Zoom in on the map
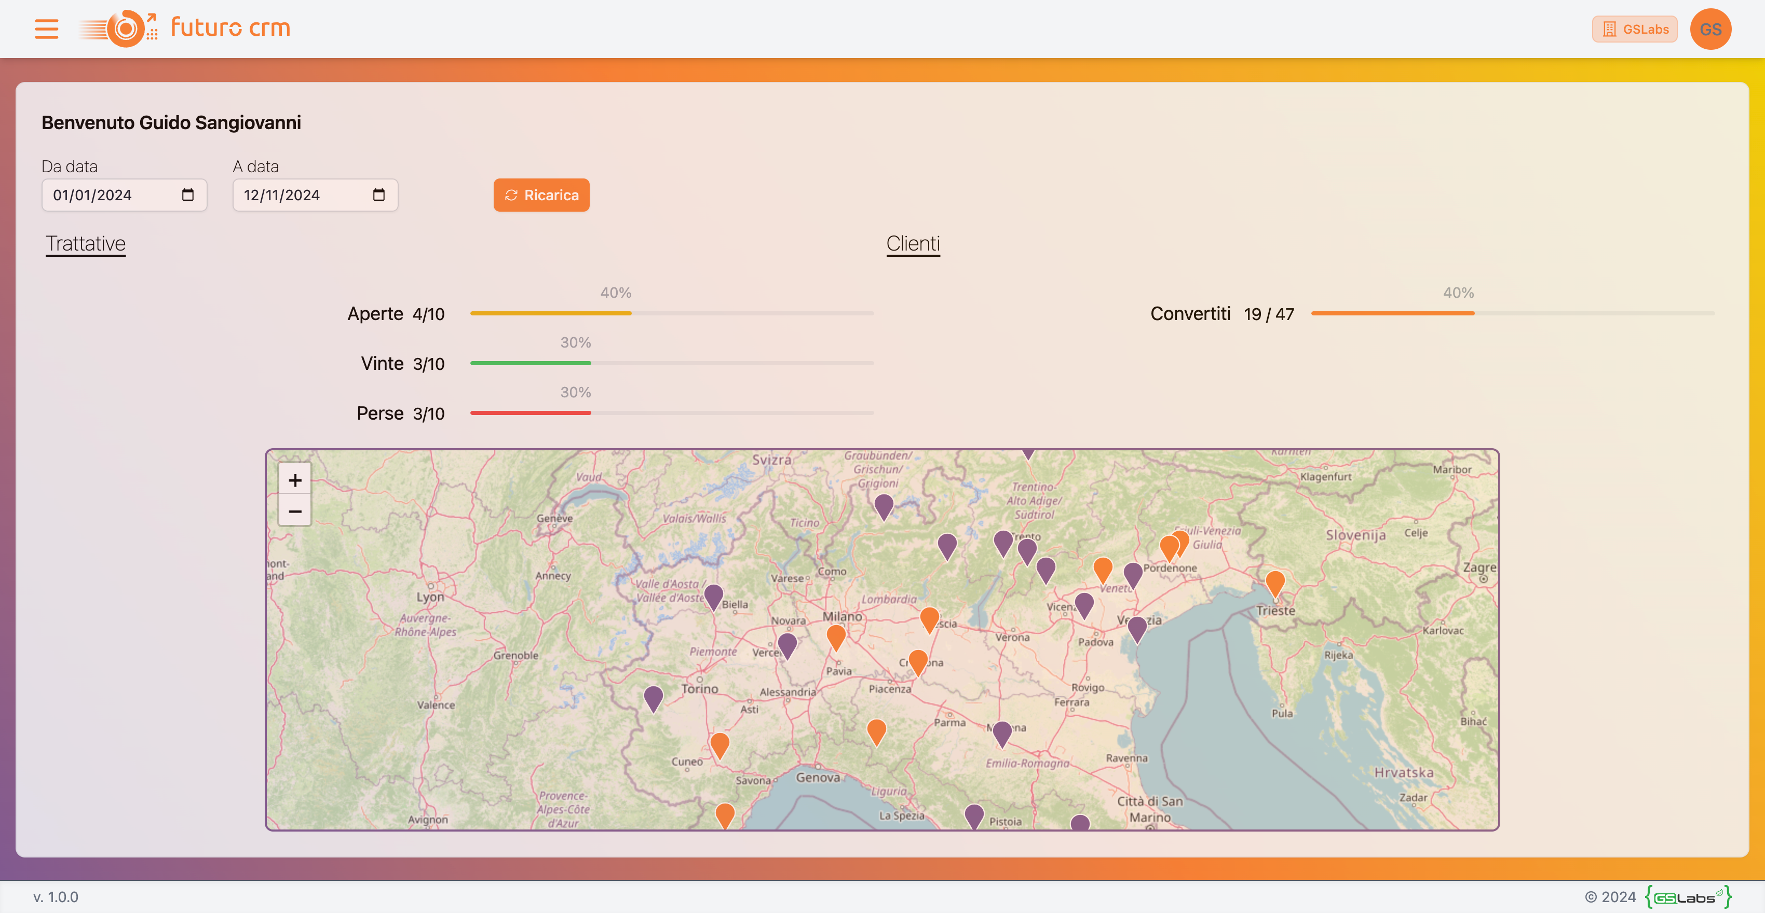 click(295, 480)
